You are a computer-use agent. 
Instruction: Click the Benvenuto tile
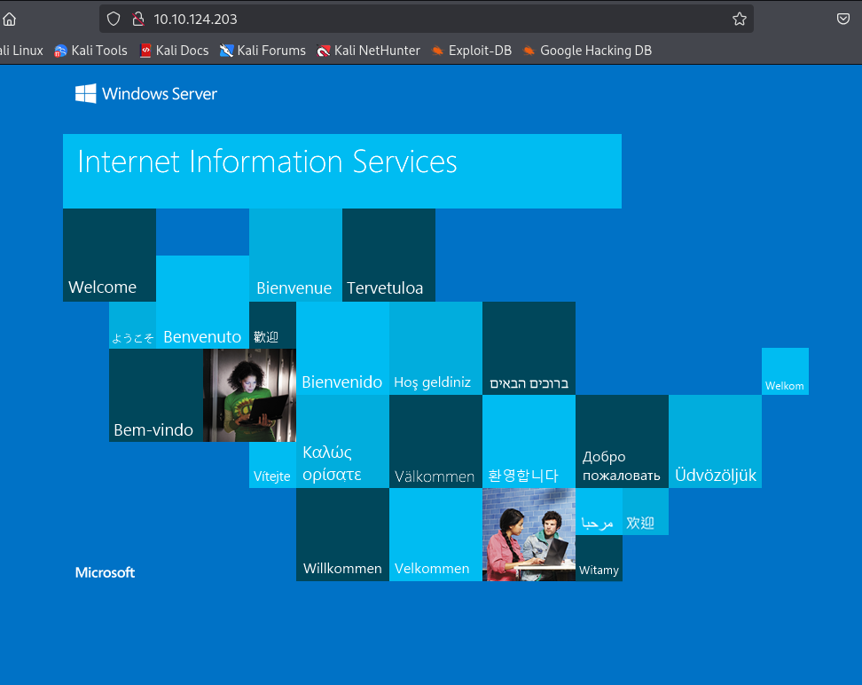tap(203, 302)
